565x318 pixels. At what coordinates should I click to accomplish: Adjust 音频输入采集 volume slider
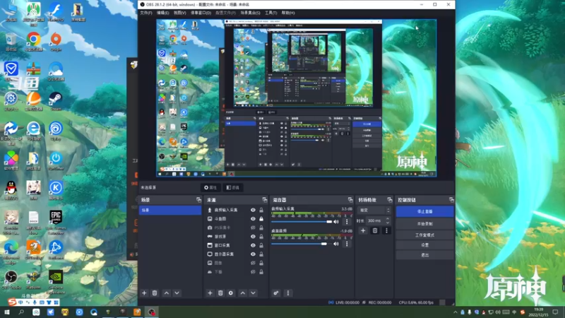(x=302, y=222)
